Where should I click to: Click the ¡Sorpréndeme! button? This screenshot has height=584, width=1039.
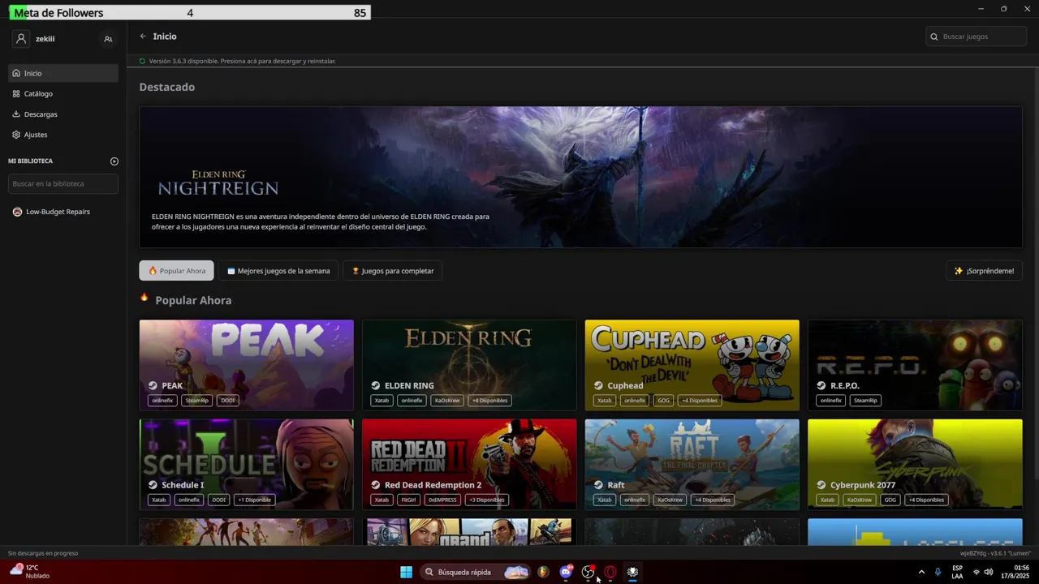(984, 271)
